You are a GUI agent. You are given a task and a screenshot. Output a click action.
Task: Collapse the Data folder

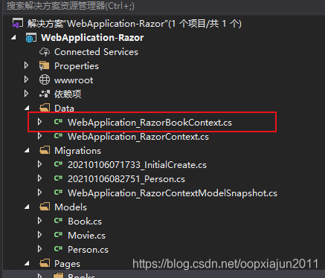pyautogui.click(x=27, y=108)
